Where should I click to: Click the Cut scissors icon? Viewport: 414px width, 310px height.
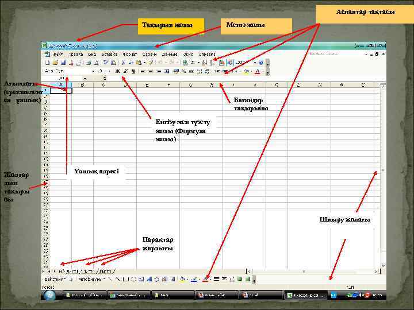pos(123,63)
